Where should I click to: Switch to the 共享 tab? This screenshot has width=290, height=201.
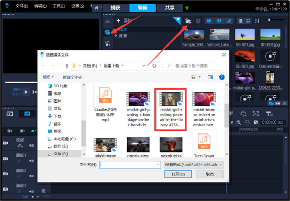pos(170,8)
